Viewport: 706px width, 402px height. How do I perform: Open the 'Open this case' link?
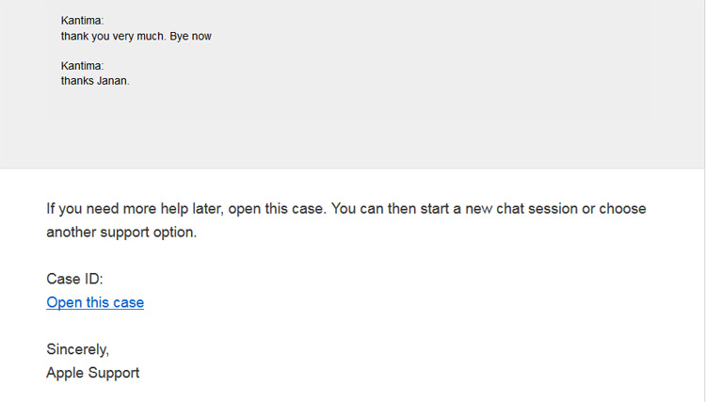(x=95, y=302)
